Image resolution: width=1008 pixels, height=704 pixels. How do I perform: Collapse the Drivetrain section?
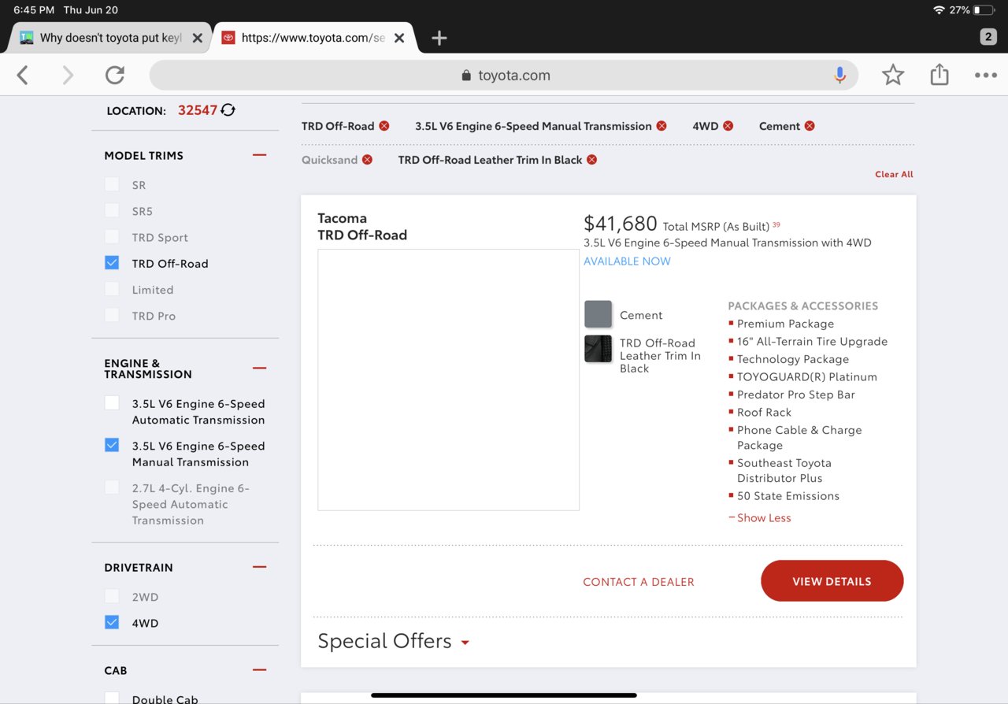[x=259, y=567]
